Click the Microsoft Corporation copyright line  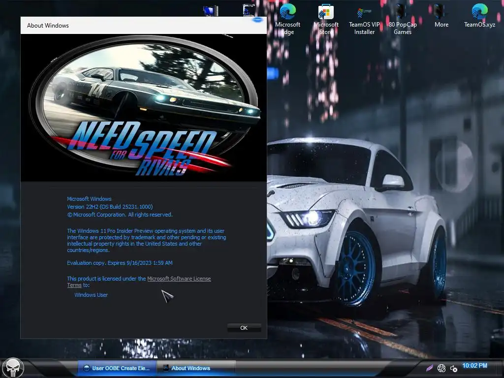pos(120,215)
